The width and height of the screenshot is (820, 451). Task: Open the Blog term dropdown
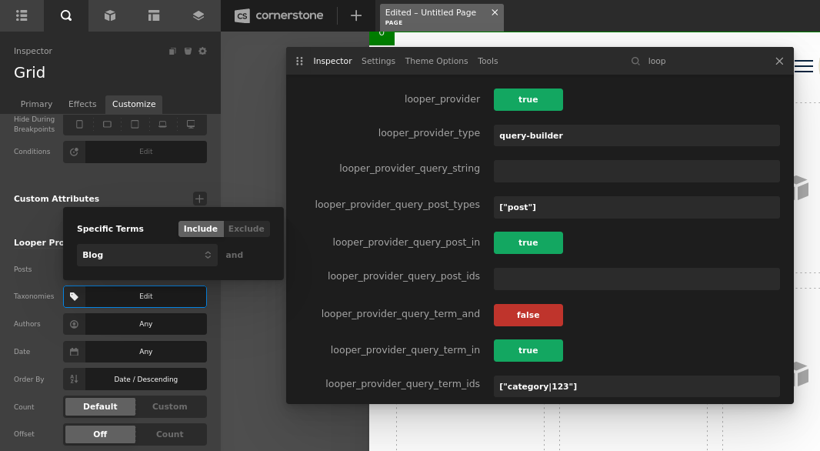[147, 255]
